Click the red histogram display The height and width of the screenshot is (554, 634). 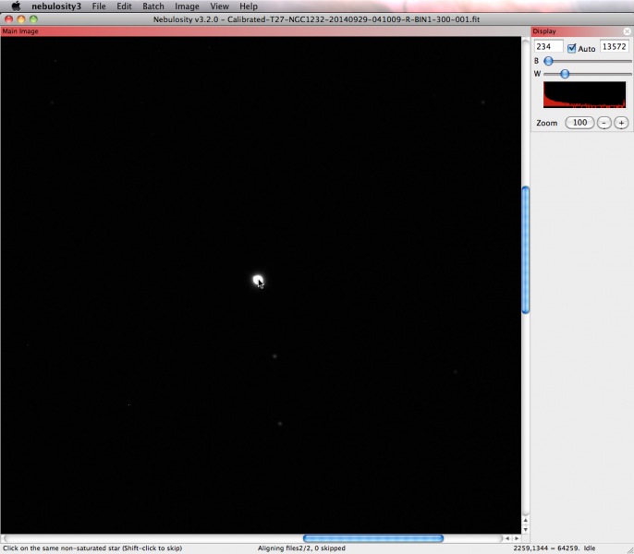pos(584,95)
